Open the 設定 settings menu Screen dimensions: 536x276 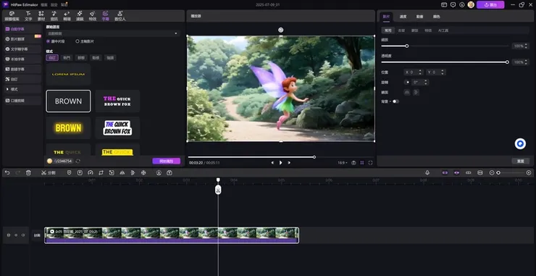click(x=54, y=5)
